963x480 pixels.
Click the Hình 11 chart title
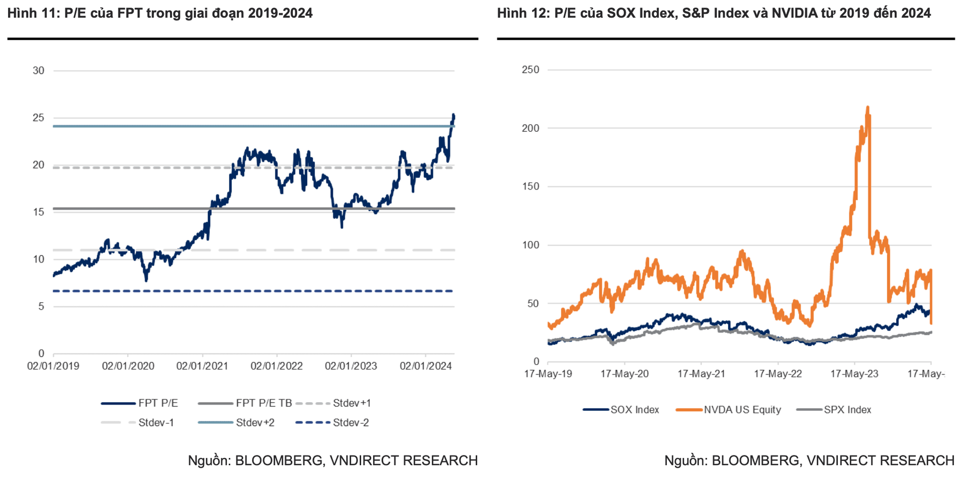pos(160,13)
